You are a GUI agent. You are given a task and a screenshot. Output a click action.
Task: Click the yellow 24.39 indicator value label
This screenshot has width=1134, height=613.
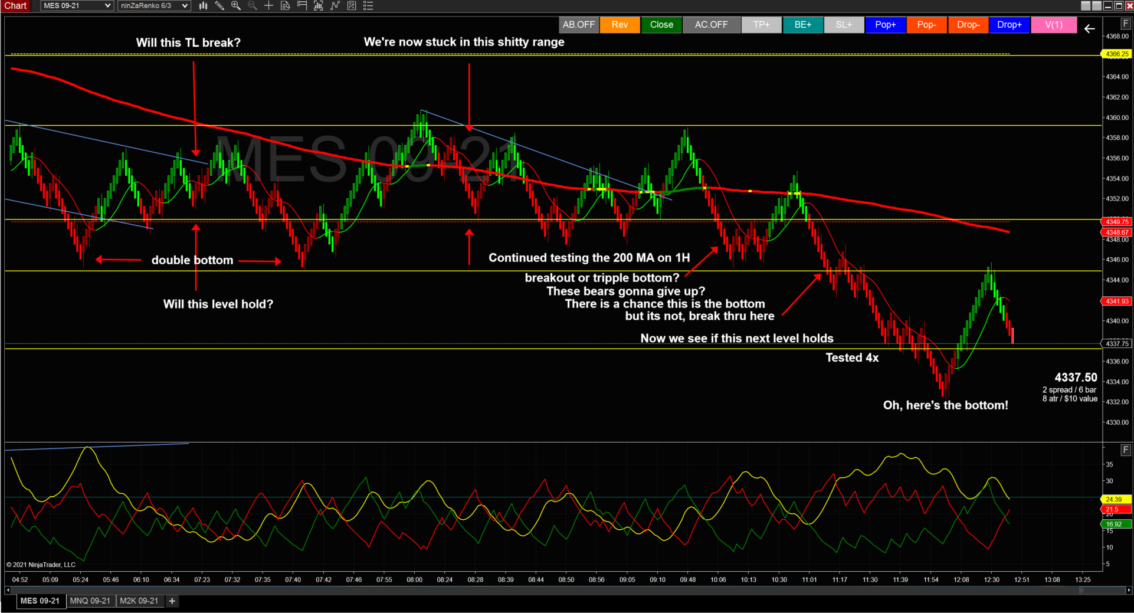1116,499
